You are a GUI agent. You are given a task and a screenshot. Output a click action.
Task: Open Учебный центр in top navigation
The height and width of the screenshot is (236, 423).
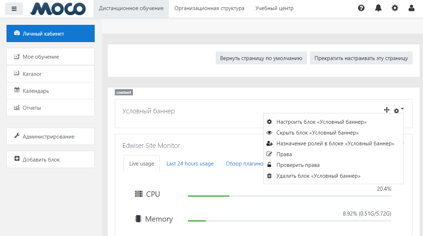pyautogui.click(x=274, y=8)
